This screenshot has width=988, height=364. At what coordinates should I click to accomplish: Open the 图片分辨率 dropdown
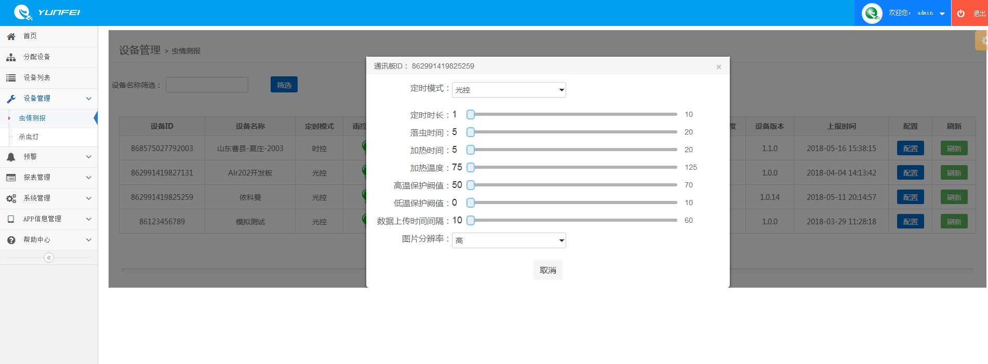click(x=509, y=240)
